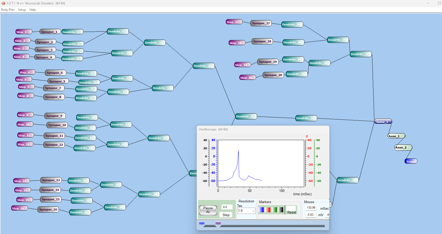Select the Dendrite_29 node
This screenshot has width=442, height=234.
204,66
